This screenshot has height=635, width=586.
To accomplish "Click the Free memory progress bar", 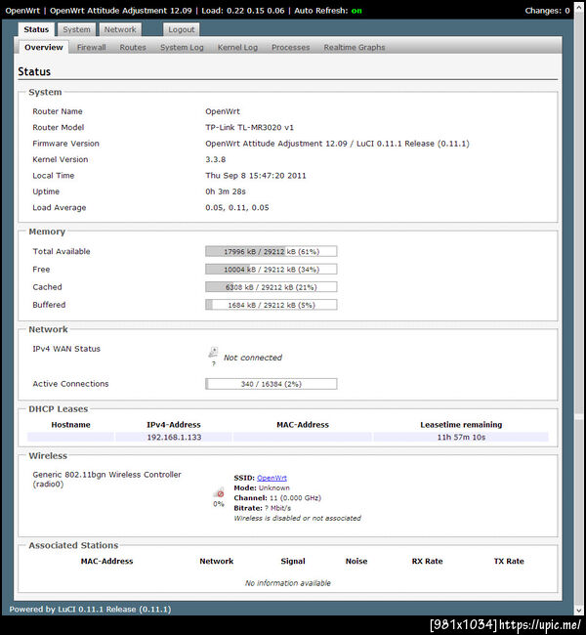I will point(271,270).
